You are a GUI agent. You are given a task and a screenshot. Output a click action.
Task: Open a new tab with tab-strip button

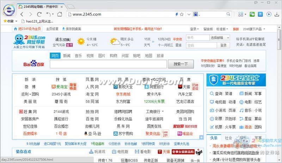point(71,7)
